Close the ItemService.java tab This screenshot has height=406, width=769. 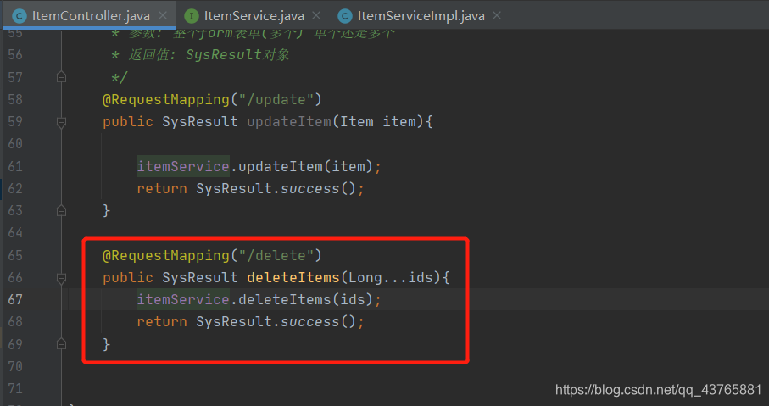click(x=316, y=16)
